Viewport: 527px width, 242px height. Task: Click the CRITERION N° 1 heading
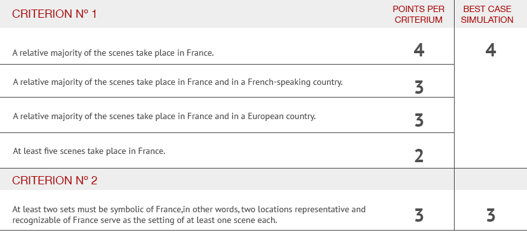point(54,14)
